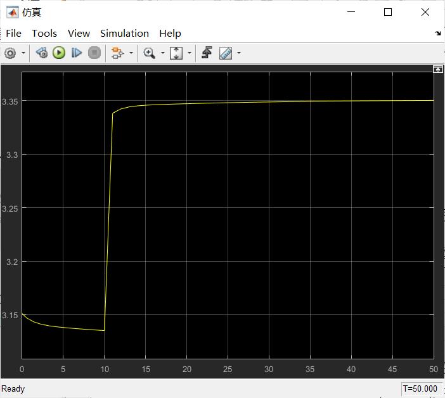Click the dock scope arrow in menu bar
This screenshot has height=398, width=445.
[438, 34]
